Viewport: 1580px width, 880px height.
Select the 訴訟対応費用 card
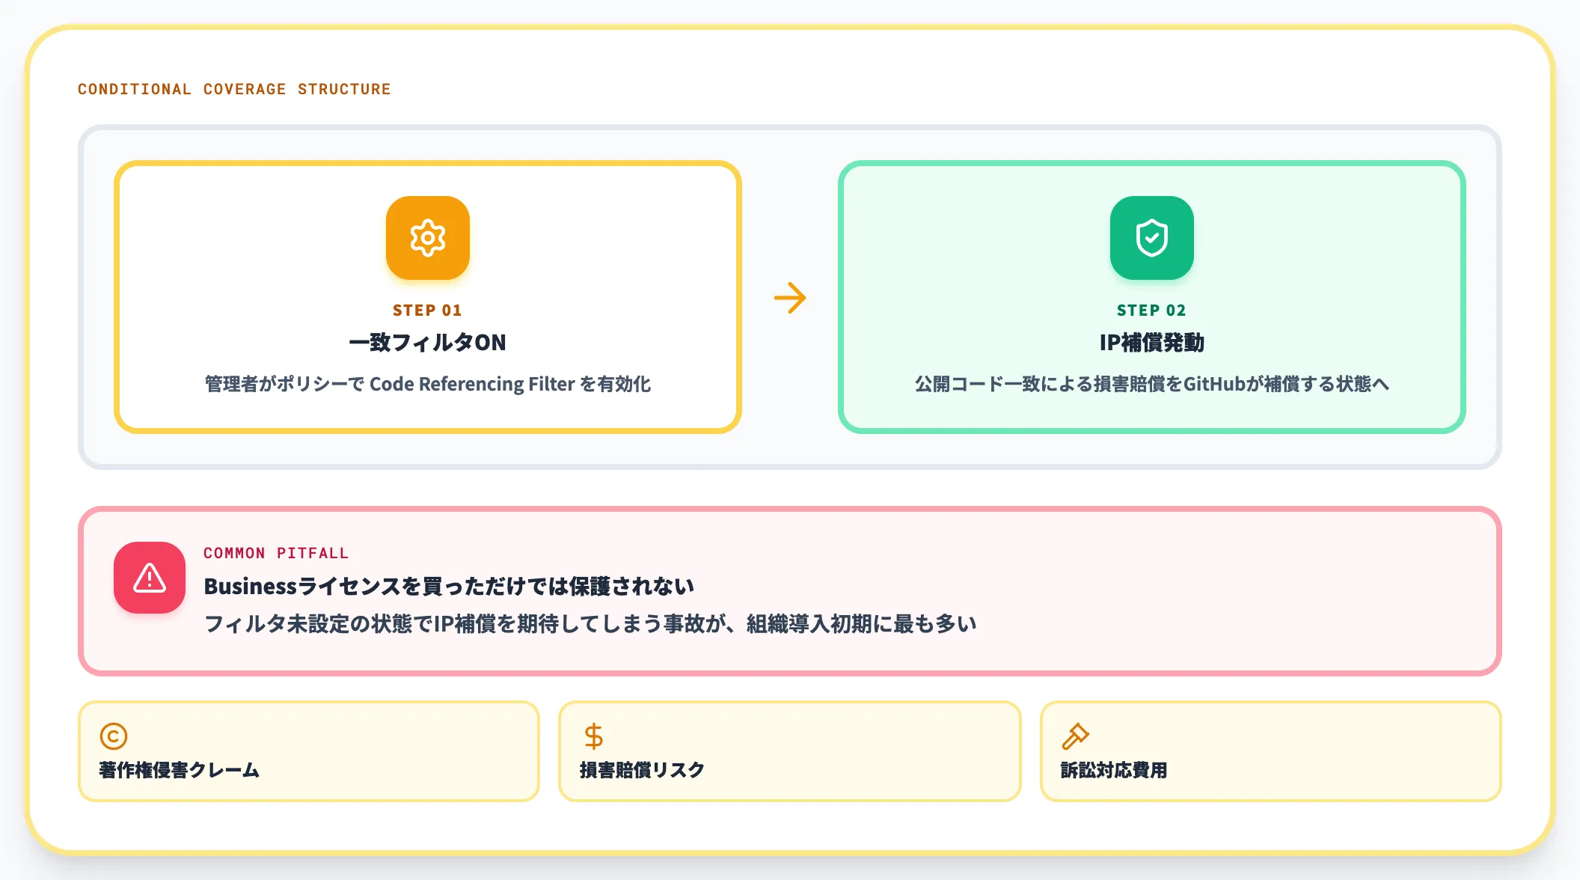[x=1270, y=751]
